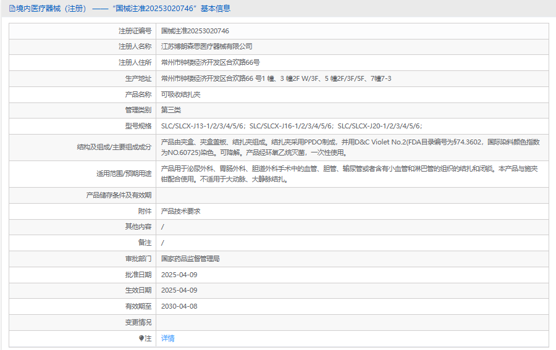The height and width of the screenshot is (350, 556).
Task: Click the 附件 label
Action: [145, 212]
